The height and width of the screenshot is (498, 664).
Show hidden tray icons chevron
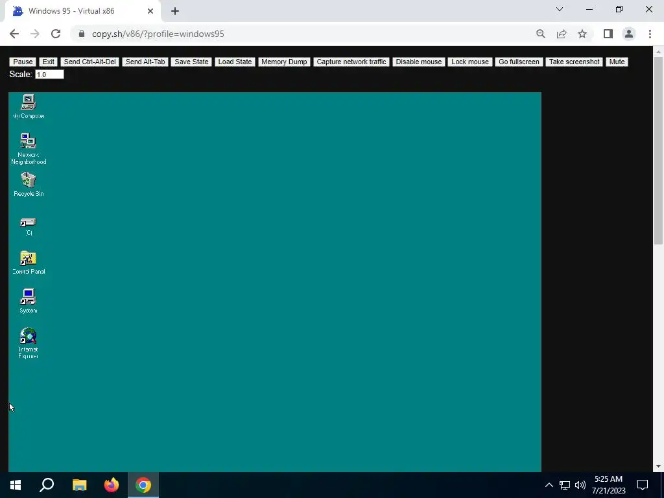[x=549, y=485]
